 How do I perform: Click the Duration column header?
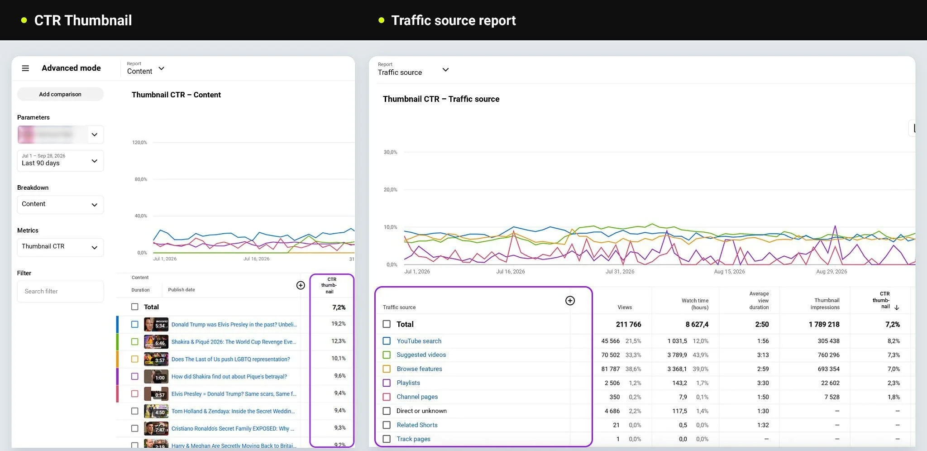[x=141, y=290]
